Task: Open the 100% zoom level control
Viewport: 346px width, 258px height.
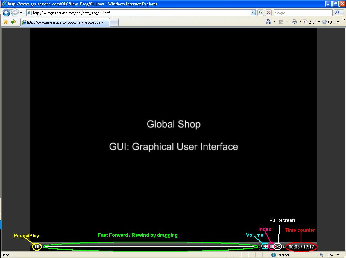Action: (326, 255)
